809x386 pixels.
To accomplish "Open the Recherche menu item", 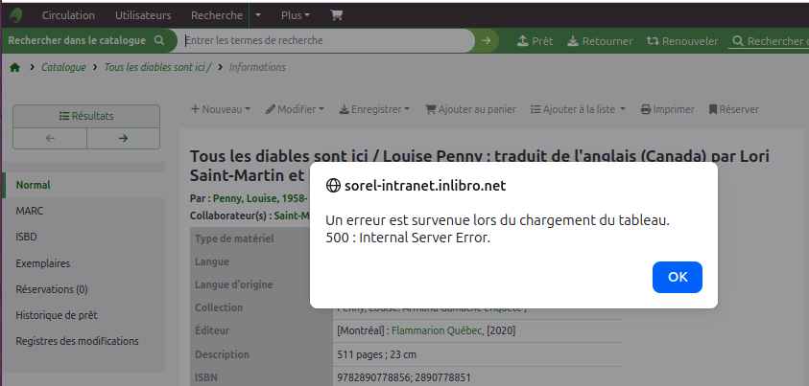I will (217, 15).
